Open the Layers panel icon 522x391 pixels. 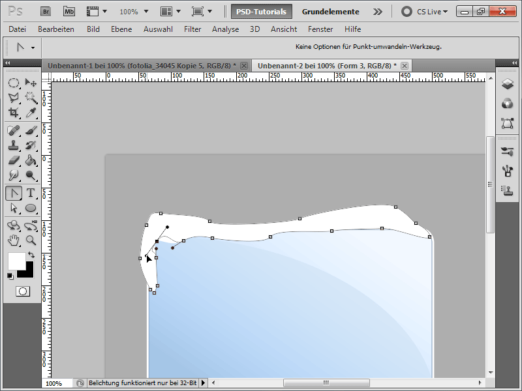click(x=508, y=84)
